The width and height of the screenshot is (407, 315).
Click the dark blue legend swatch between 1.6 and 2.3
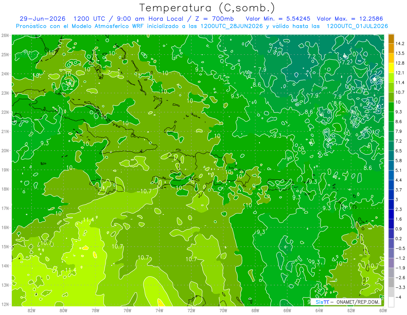tap(391, 214)
